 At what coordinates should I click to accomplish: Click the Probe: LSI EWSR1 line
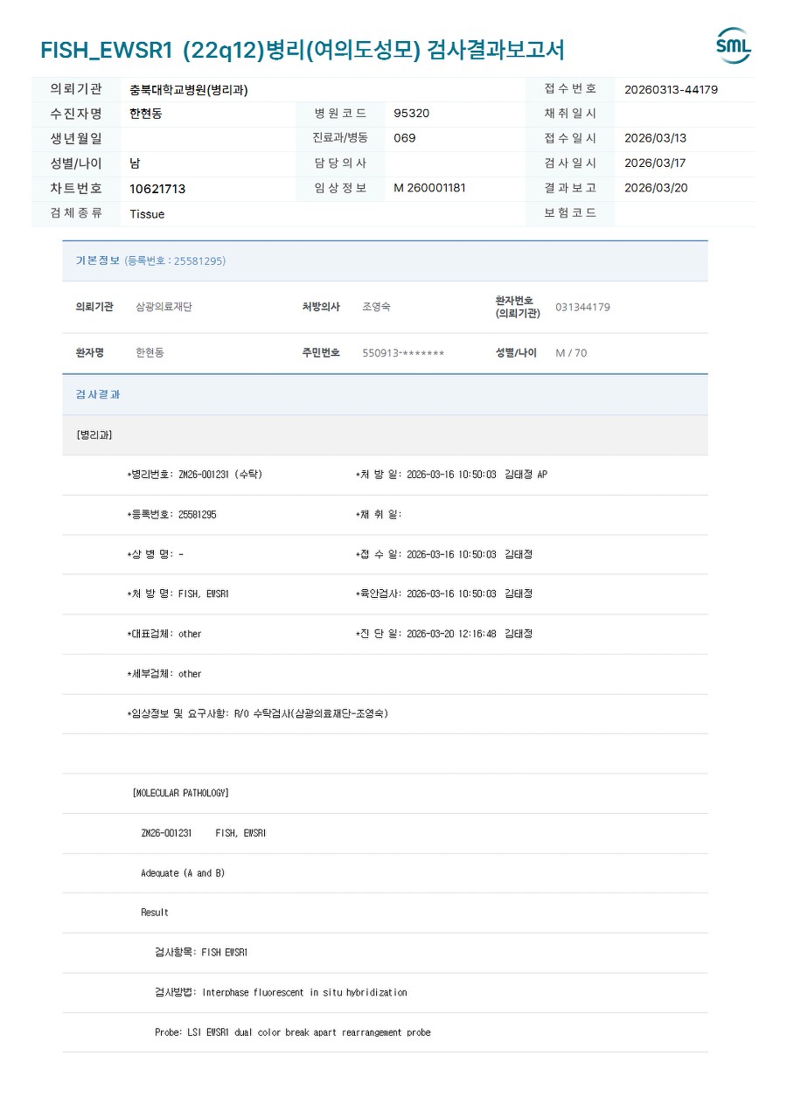click(x=293, y=1032)
